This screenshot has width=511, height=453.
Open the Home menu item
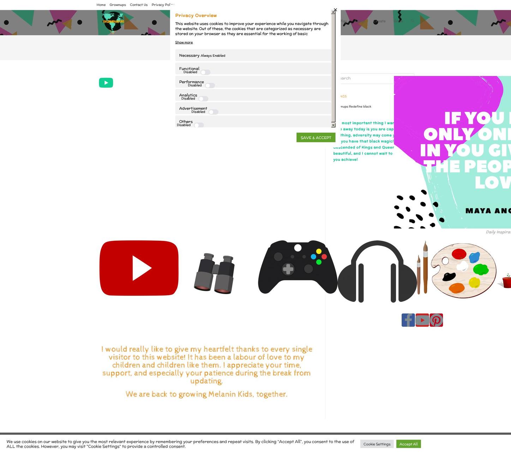101,5
